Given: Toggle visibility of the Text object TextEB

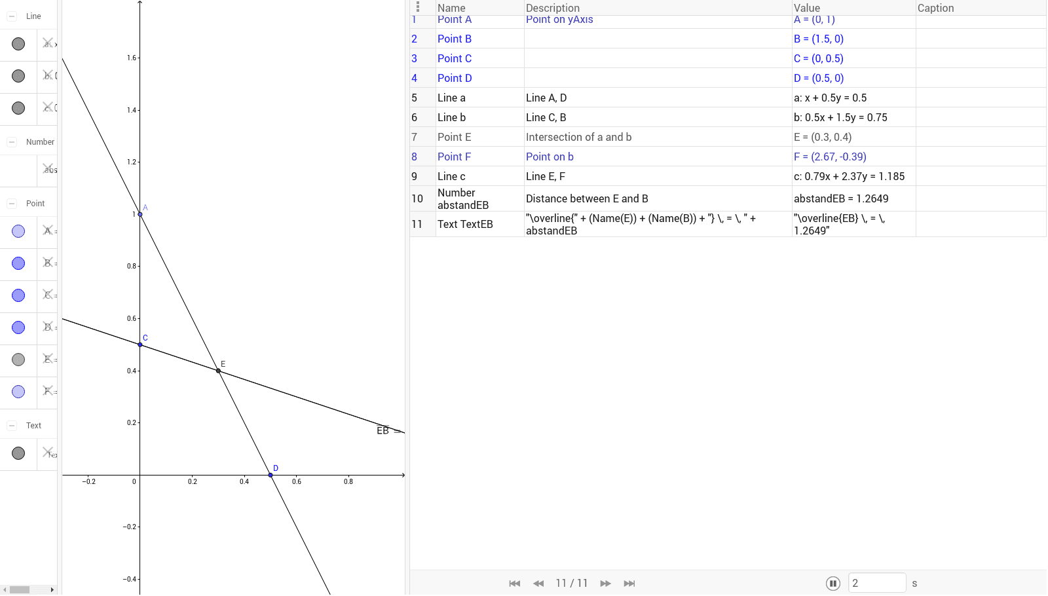Looking at the screenshot, I should point(18,453).
